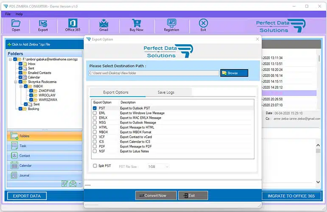Click the Convert Now button
The image size is (327, 212).
click(156, 195)
